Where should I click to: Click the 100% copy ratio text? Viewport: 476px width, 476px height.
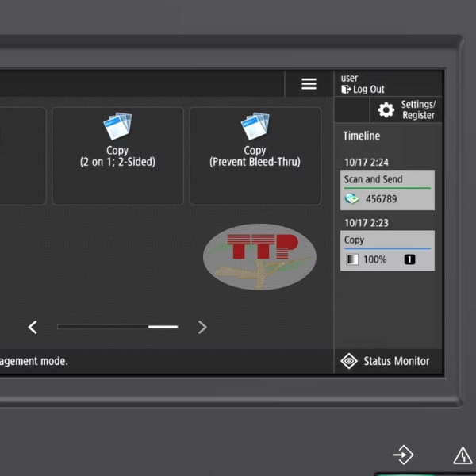(375, 259)
